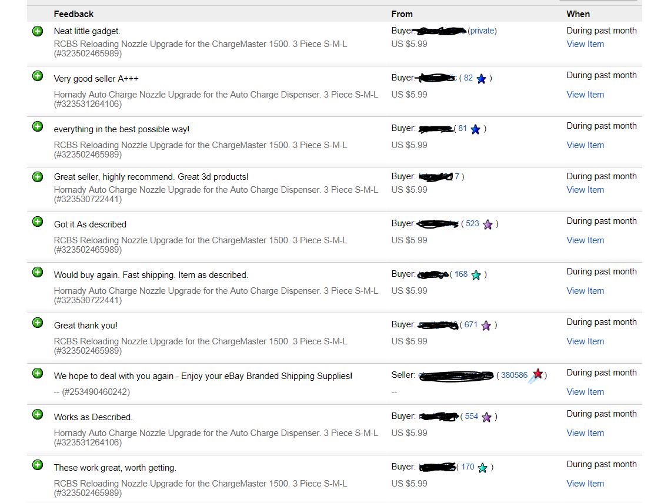Screen dimensions: 671x503
Task: Click the teal star beside score 170
Action: tap(482, 468)
